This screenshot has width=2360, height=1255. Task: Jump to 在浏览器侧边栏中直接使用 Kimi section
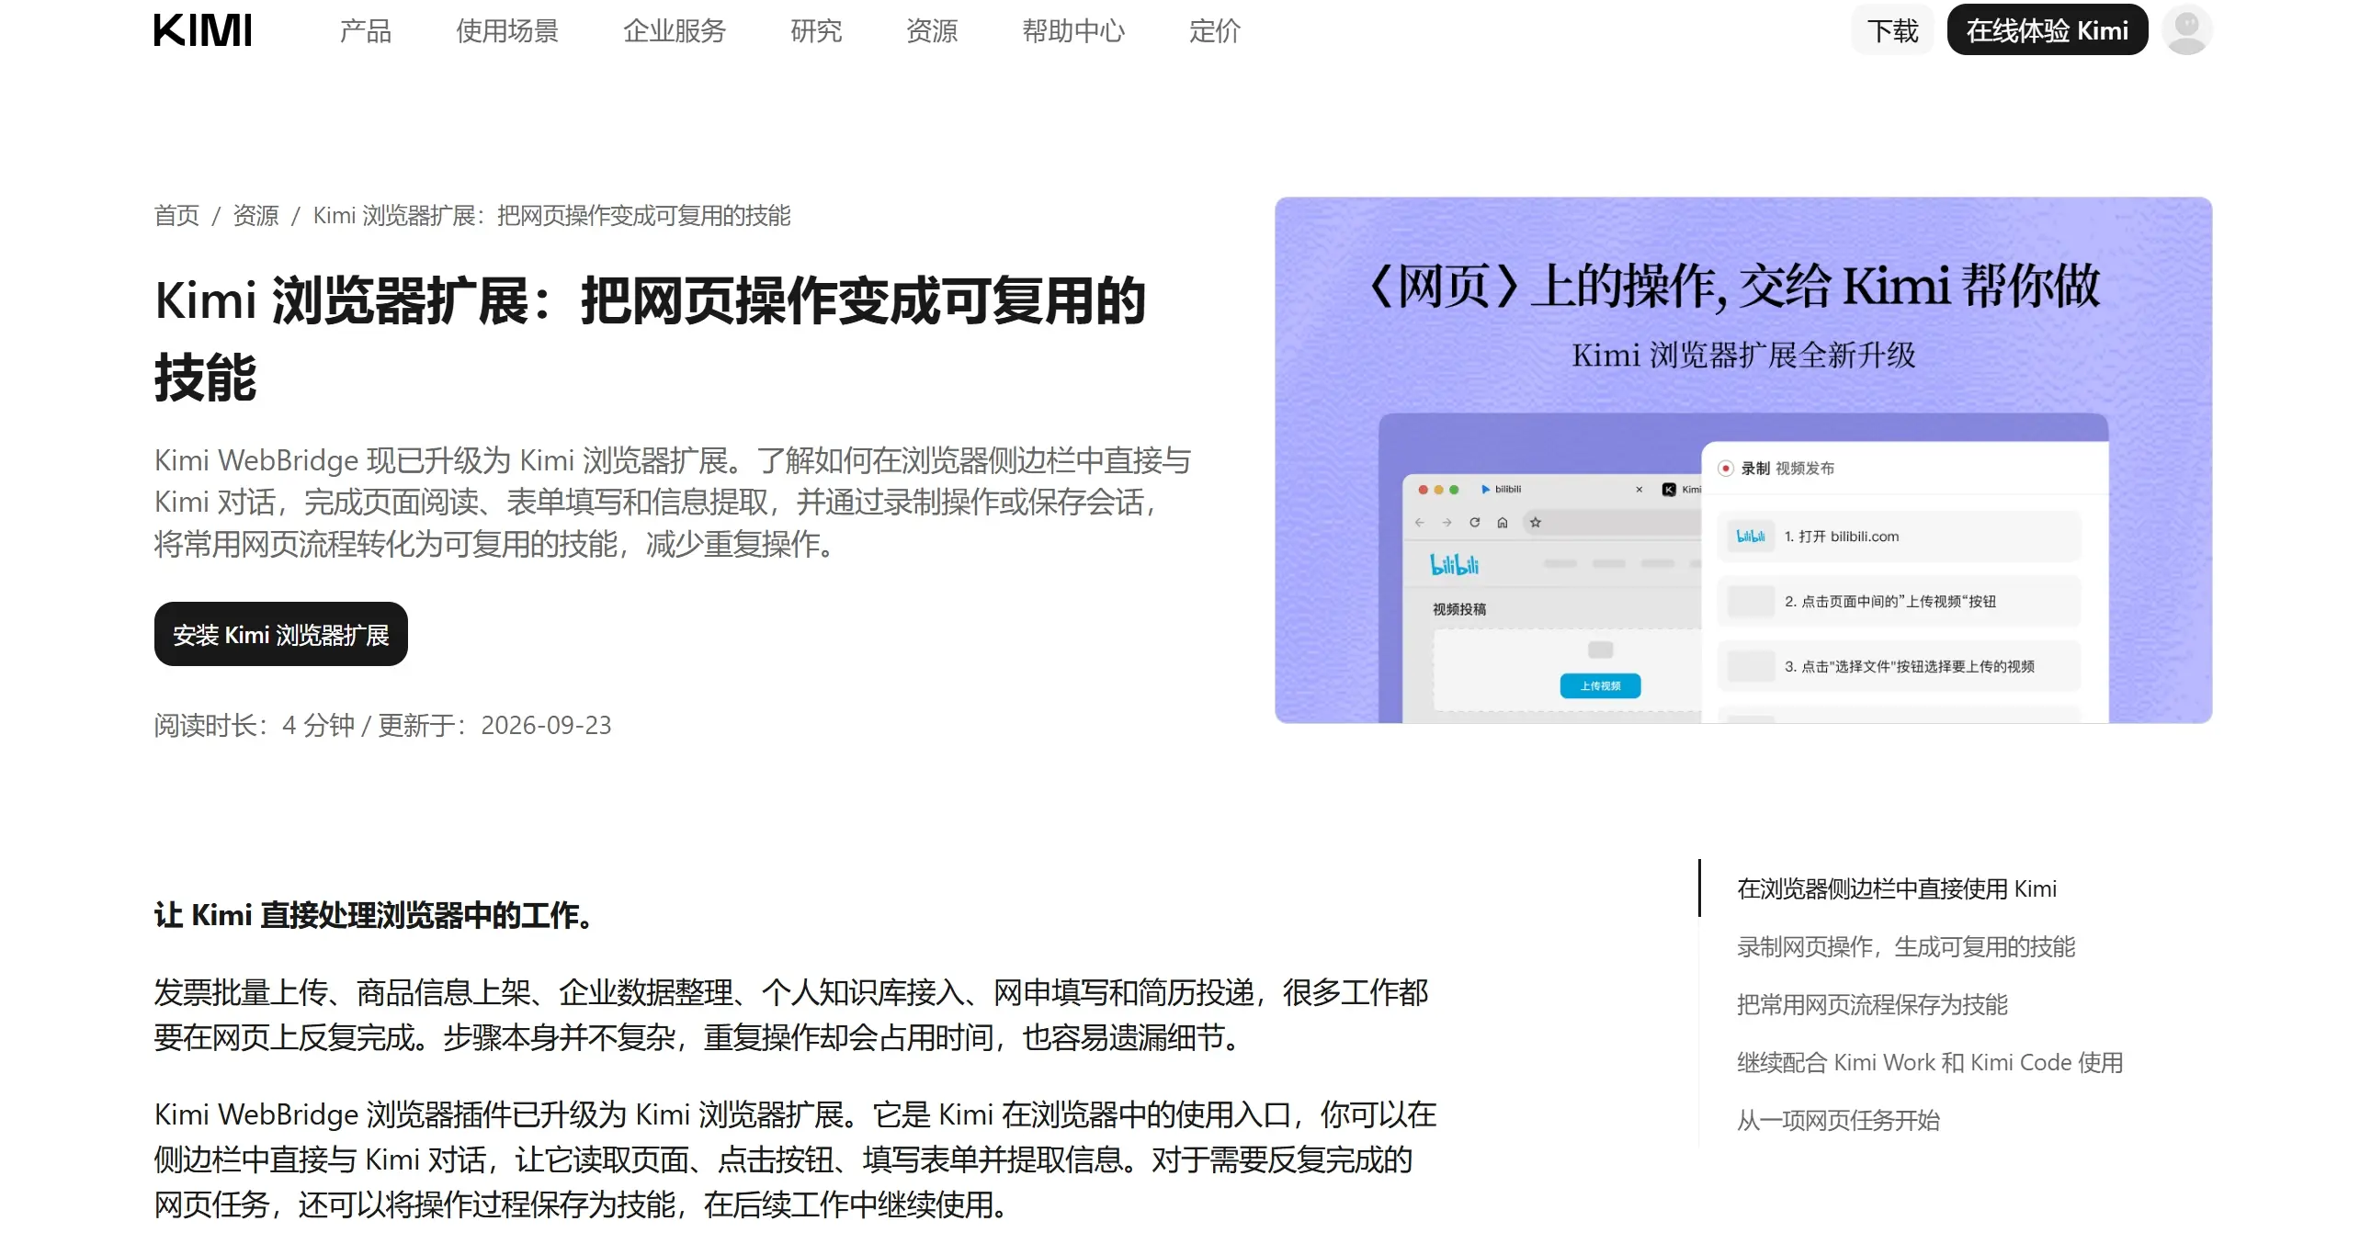click(x=1897, y=888)
